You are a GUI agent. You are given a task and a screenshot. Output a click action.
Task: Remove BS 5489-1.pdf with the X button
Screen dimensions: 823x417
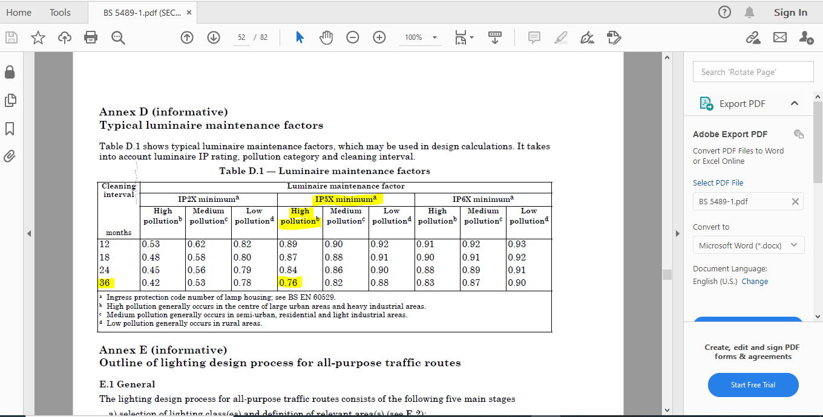pyautogui.click(x=795, y=201)
